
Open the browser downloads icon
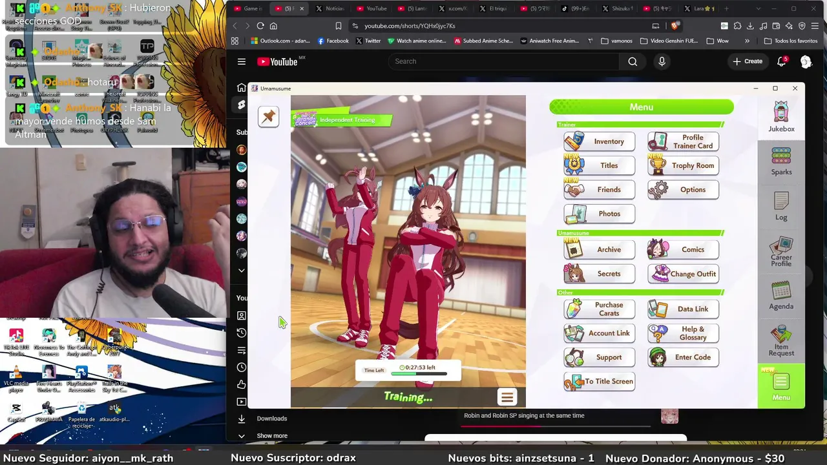(751, 26)
